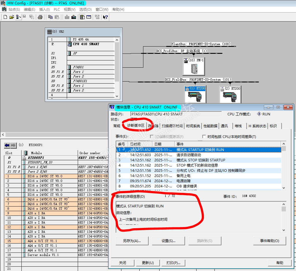The width and height of the screenshot is (296, 271).
Task: Click the grayed Download to module icon
Action: (67, 17)
